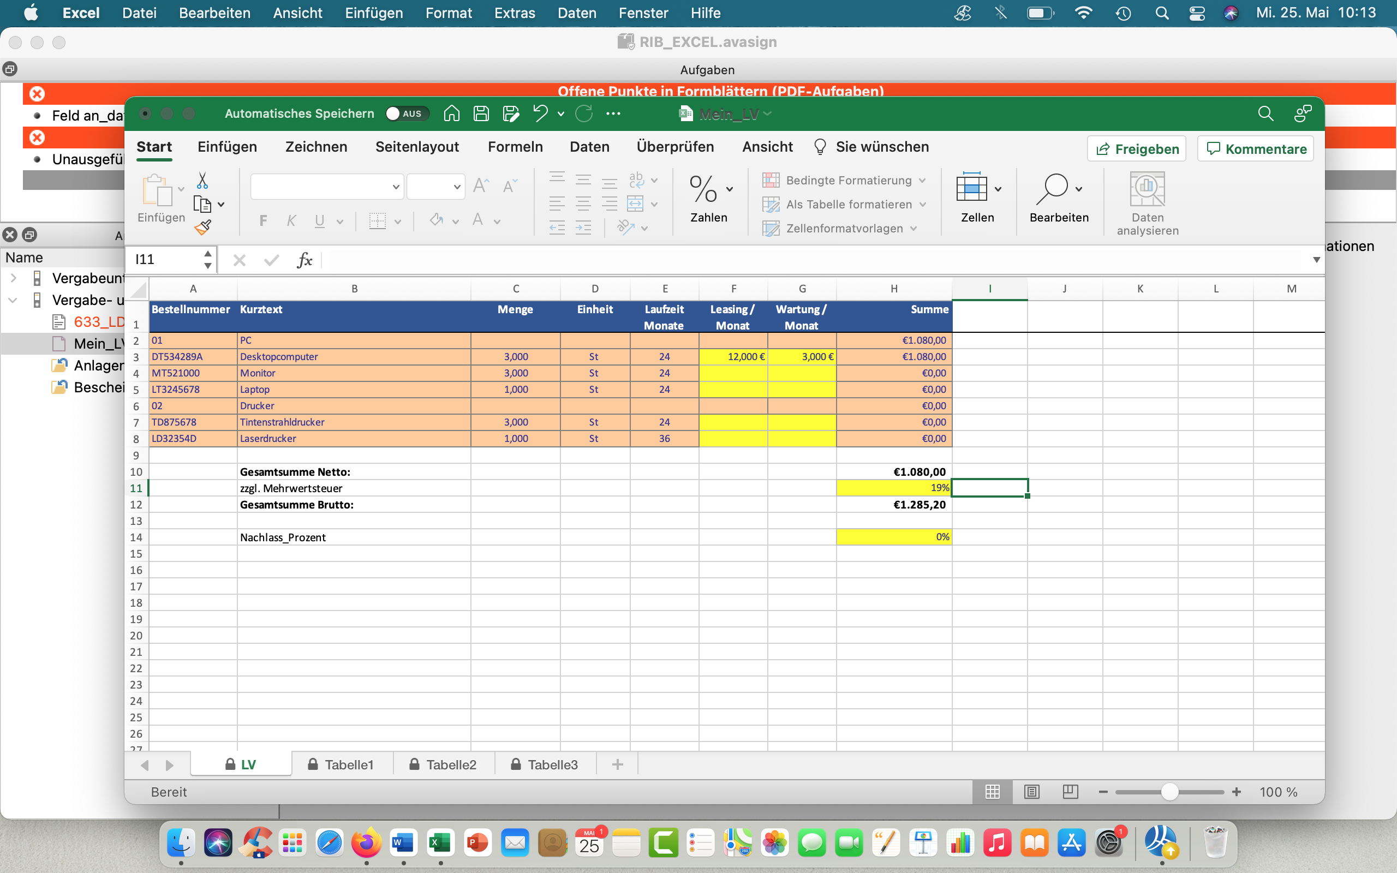Click the Redo circular arrow icon
The width and height of the screenshot is (1397, 873).
(x=583, y=113)
